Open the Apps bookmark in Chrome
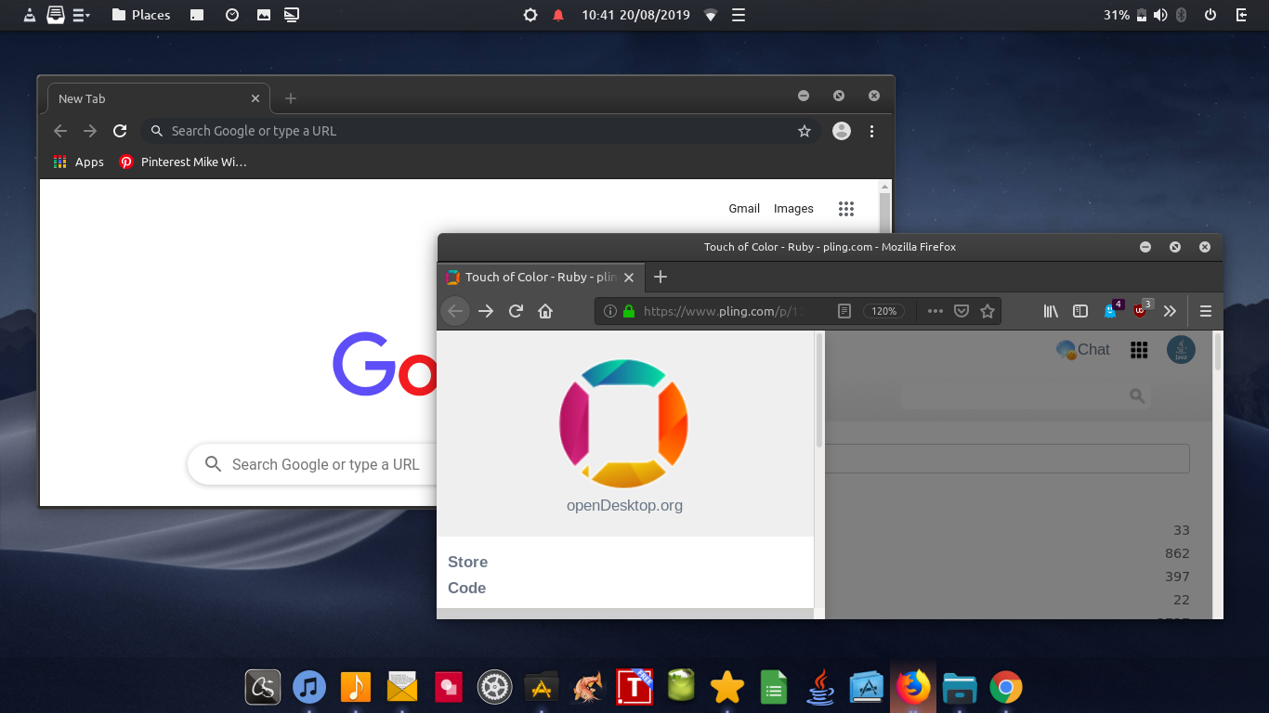 [78, 162]
